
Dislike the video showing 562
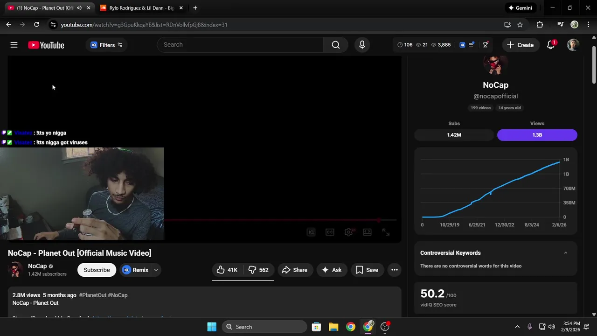pyautogui.click(x=258, y=270)
